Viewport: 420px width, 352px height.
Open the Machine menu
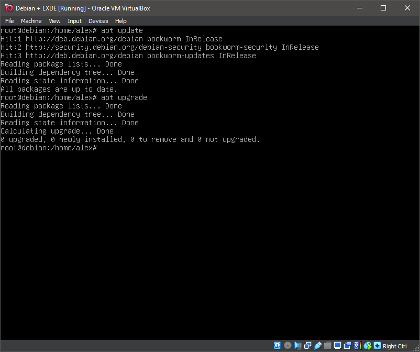31,21
